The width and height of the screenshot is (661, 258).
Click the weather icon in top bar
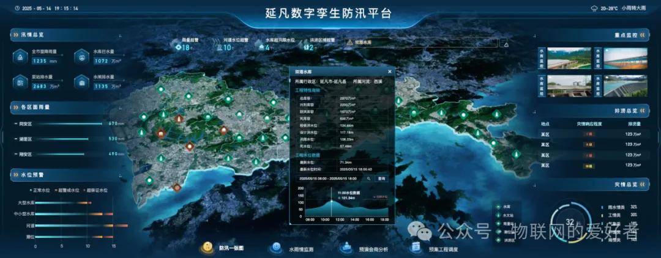pyautogui.click(x=594, y=8)
